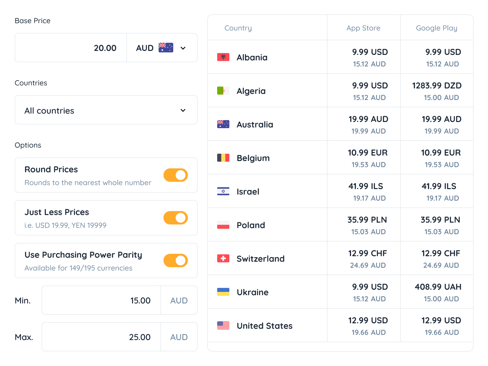Click the Israel flag icon
The image size is (488, 366).
pyautogui.click(x=223, y=191)
